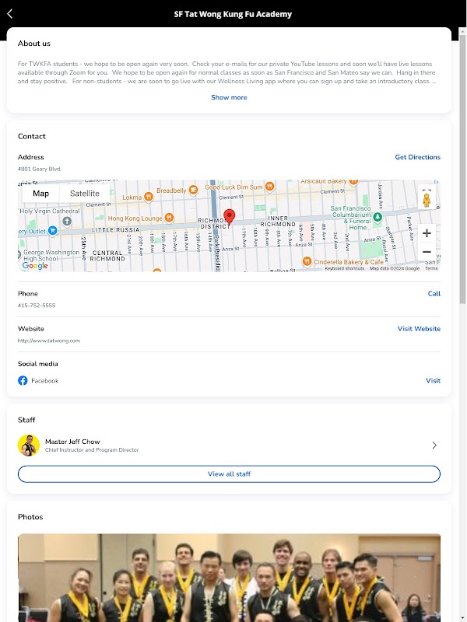Click LITTLE RUSSIA label on map

tap(115, 229)
